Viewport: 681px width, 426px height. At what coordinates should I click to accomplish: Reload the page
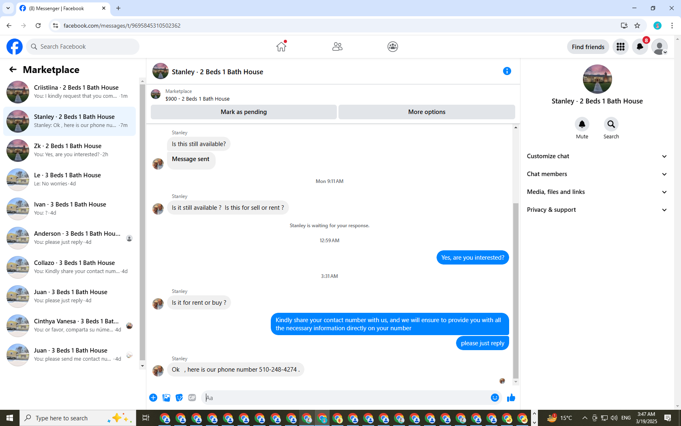coord(38,26)
